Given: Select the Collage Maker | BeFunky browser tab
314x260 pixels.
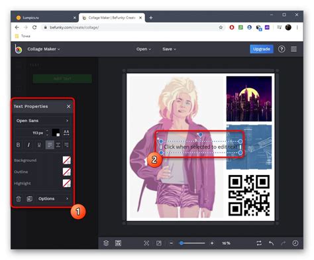Looking at the screenshot, I should pos(111,18).
